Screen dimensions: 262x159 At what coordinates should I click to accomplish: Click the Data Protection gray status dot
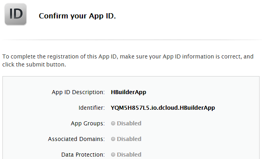click(113, 155)
